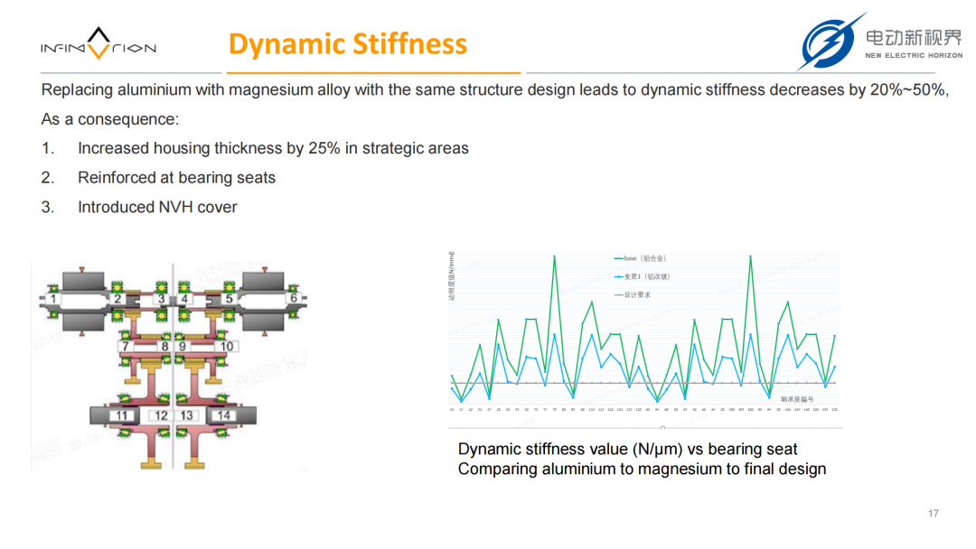Click bearing seat label 7

126,347
